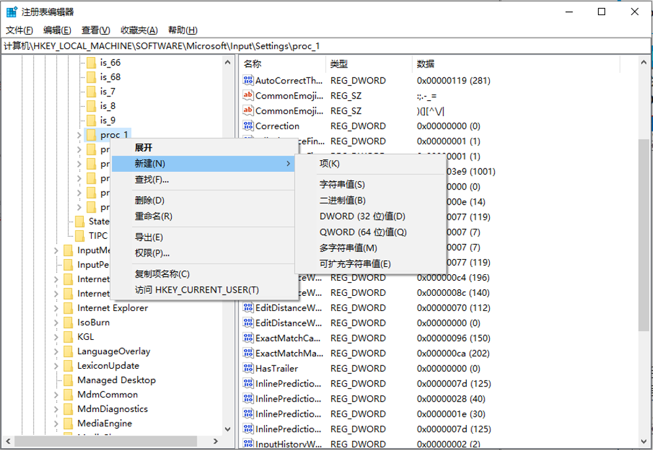Click the is_66 folder icon
Screen dimensions: 653x450
coord(91,63)
